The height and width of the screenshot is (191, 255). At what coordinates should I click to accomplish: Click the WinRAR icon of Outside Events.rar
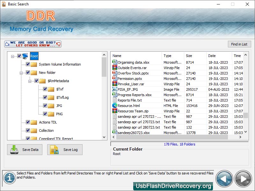pyautogui.click(x=115, y=67)
